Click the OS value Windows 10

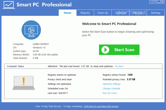(39, 48)
